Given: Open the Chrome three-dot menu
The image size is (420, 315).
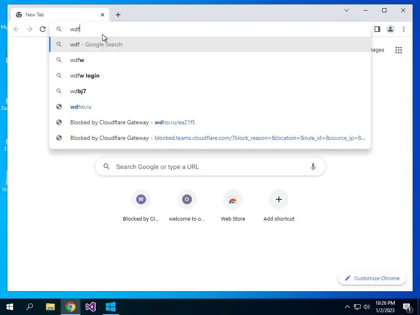Looking at the screenshot, I should click(404, 29).
